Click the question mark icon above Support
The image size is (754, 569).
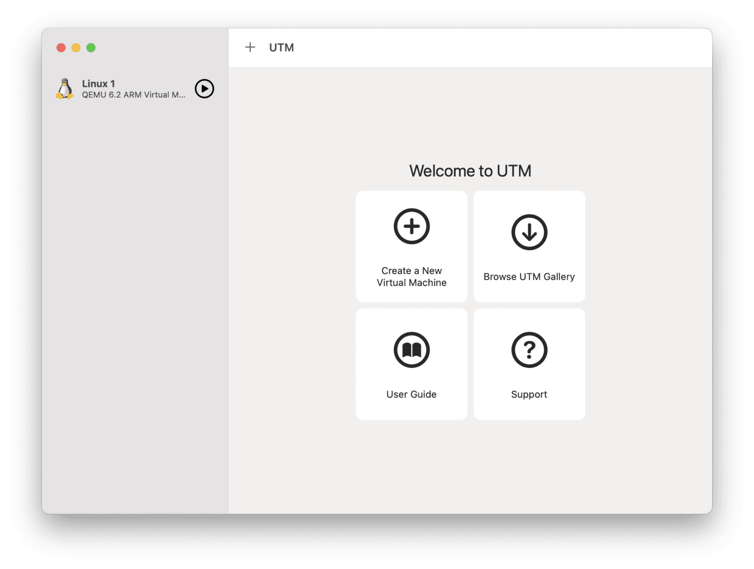click(x=529, y=350)
